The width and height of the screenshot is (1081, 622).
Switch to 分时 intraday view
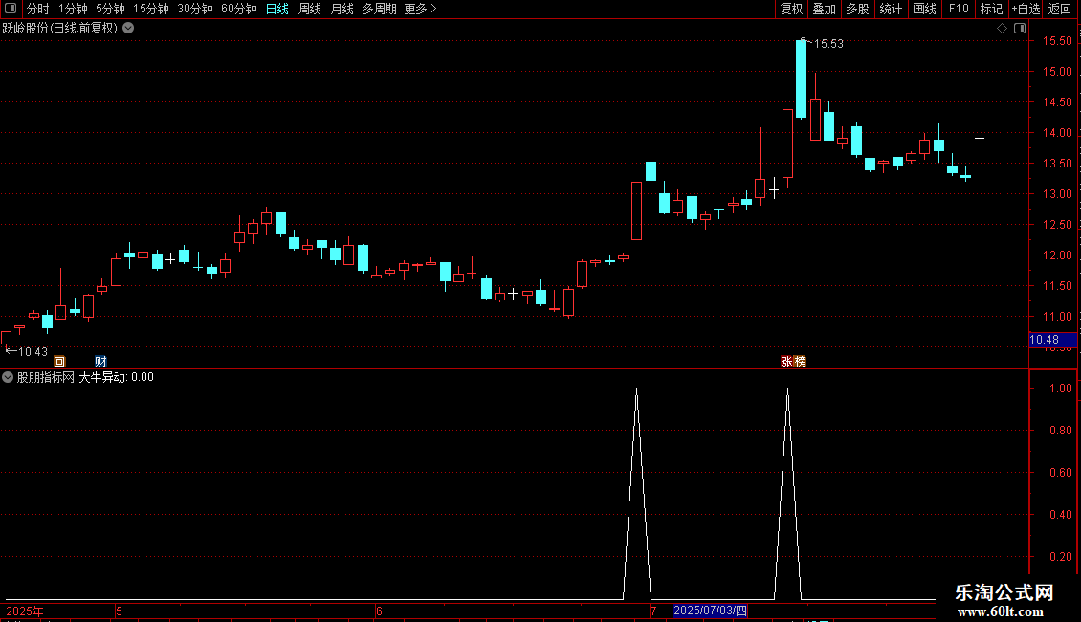[38, 9]
